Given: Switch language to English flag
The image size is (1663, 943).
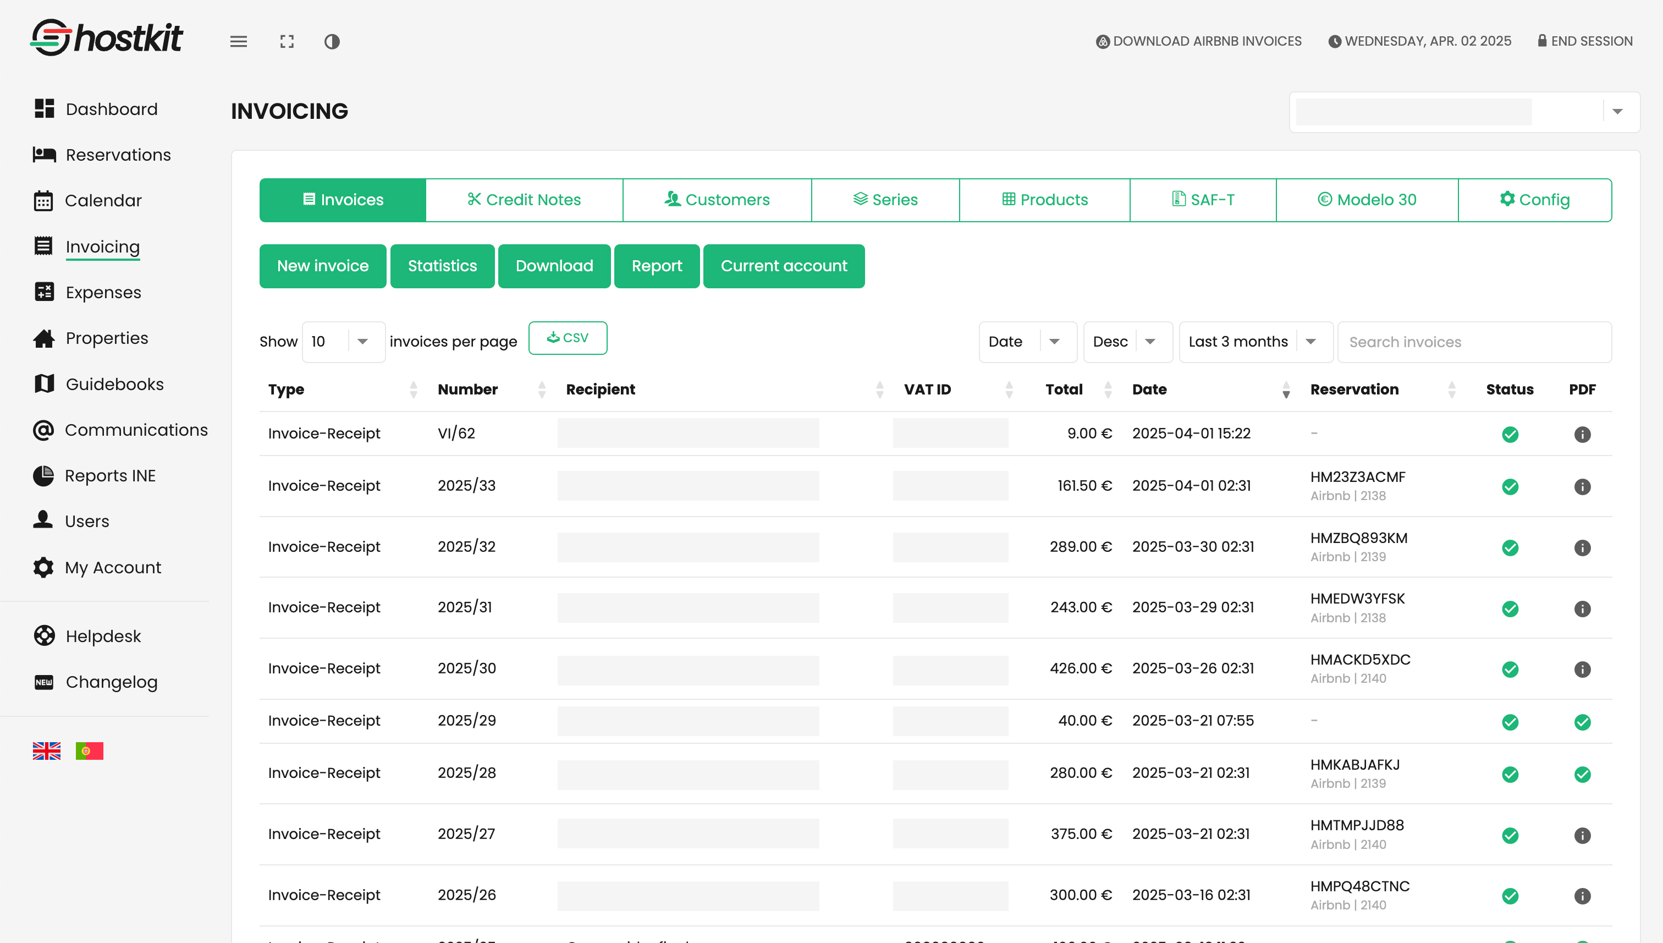Looking at the screenshot, I should coord(47,750).
